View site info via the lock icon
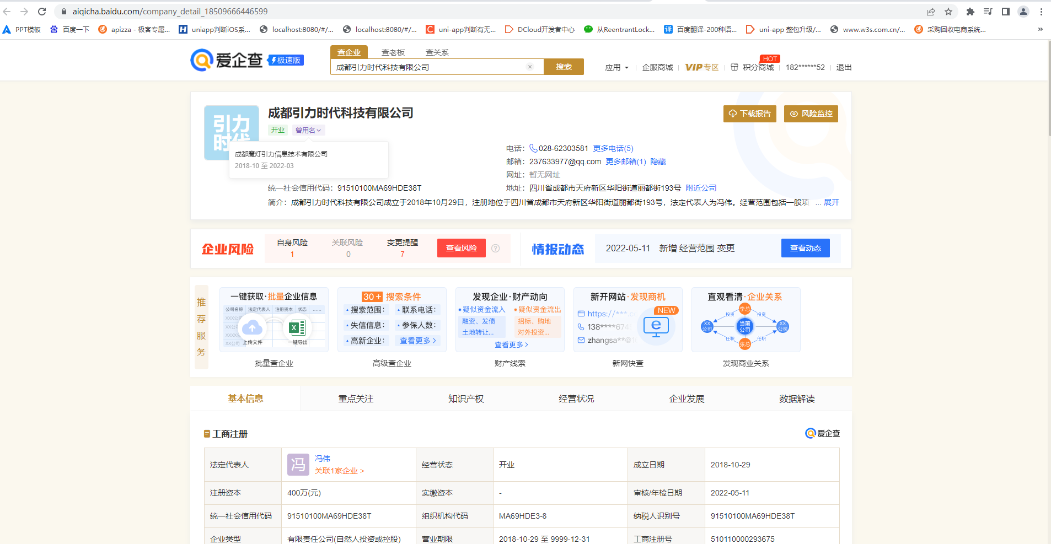This screenshot has height=544, width=1051. tap(64, 11)
